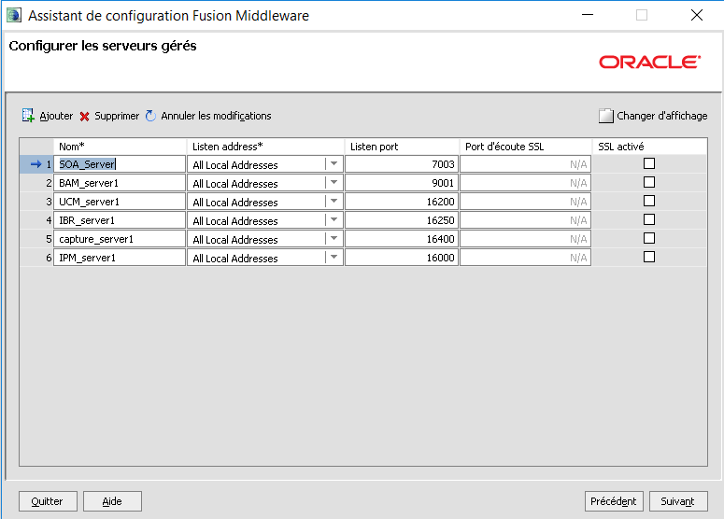Click the application icon in title bar
Screen dimensions: 724x519
pyautogui.click(x=14, y=15)
